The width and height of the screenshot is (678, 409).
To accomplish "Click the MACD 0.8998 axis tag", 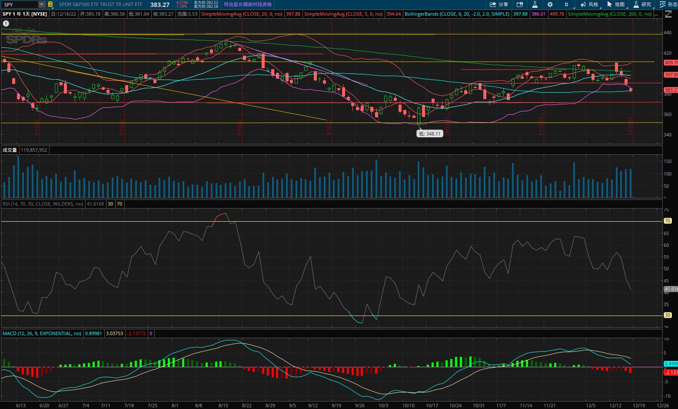I will click(x=671, y=364).
